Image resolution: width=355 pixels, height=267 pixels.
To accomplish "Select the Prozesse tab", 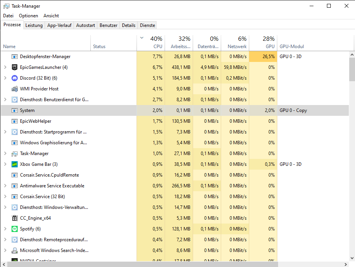I will [12, 25].
